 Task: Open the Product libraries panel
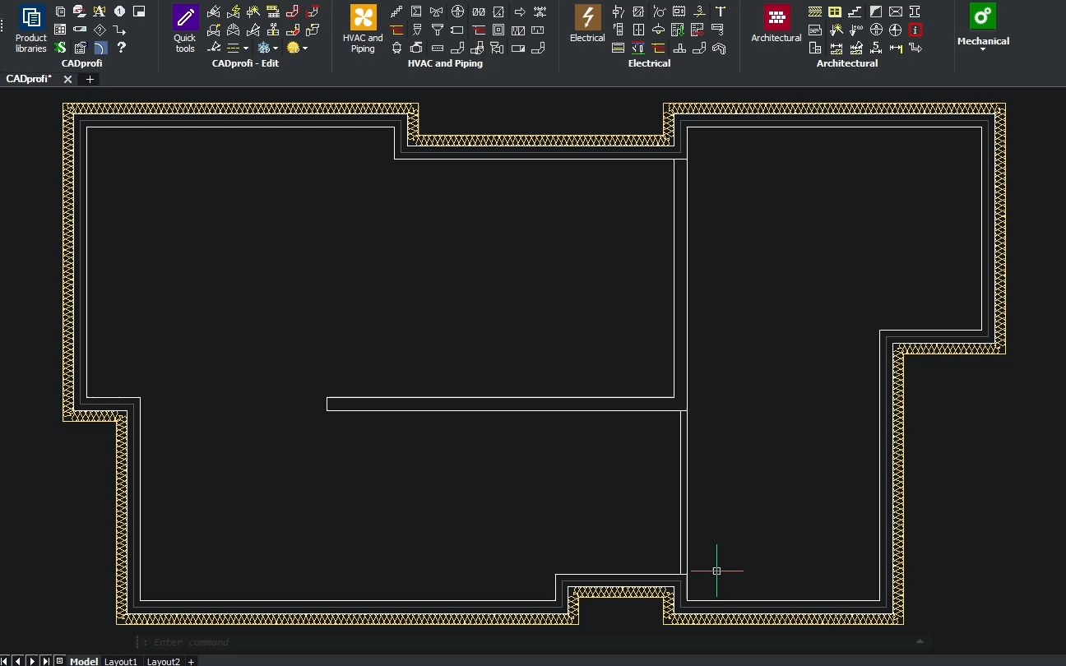[31, 29]
